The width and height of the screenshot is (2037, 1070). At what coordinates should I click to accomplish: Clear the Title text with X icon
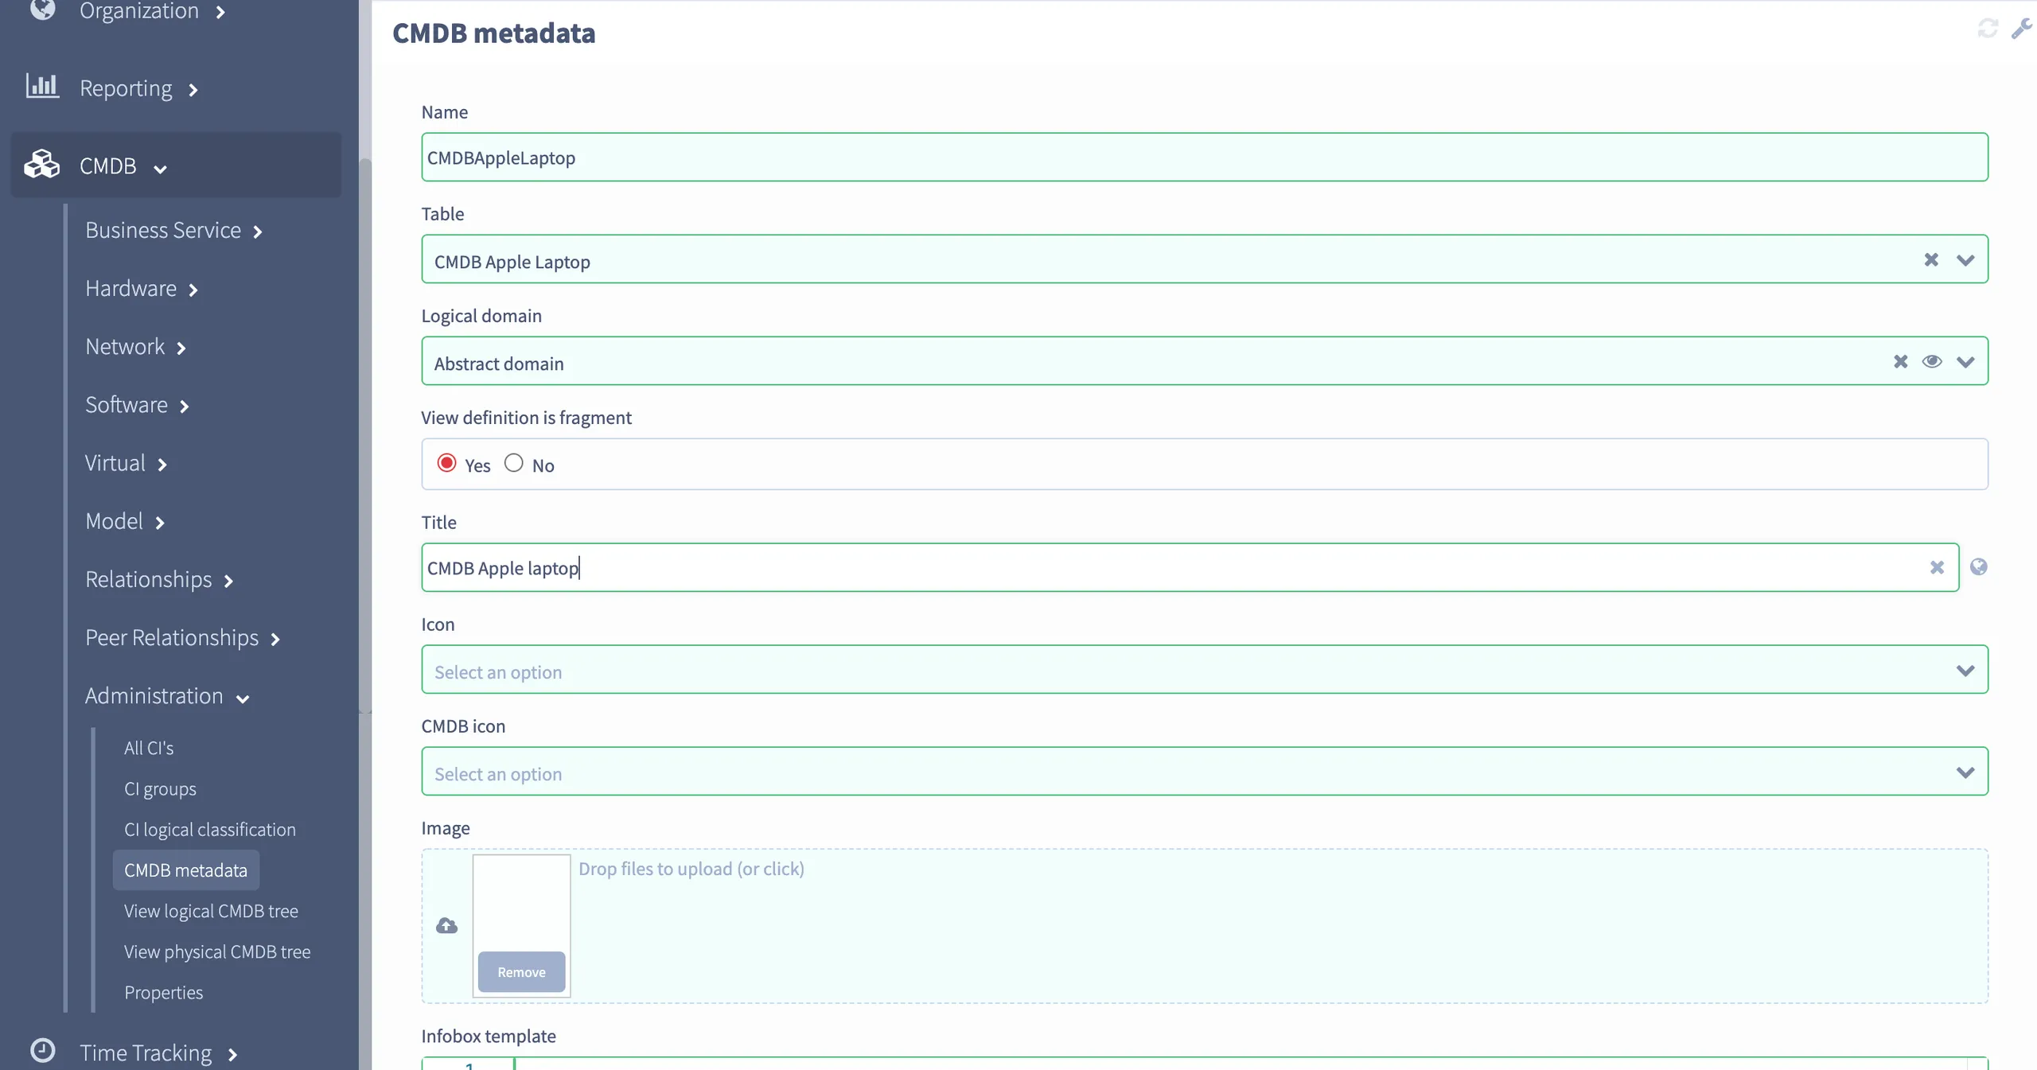[1937, 567]
